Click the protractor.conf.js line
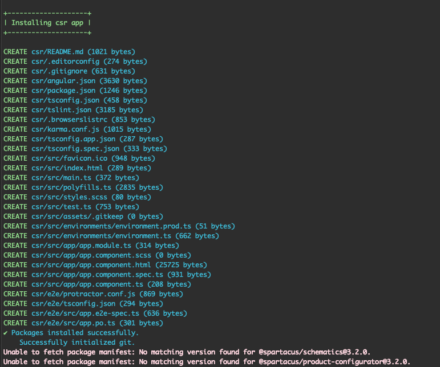Screen dimensions: 440x367 tap(93, 294)
